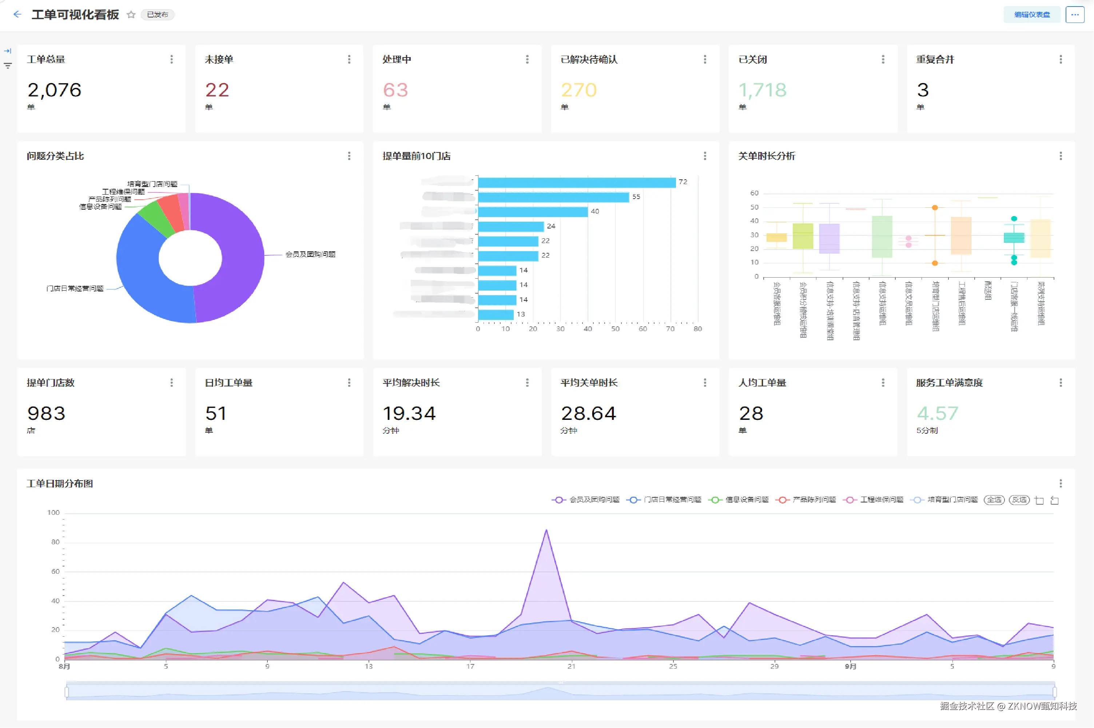Open the kebab menu on 服务工单满意度 card
1094x728 pixels.
click(x=1061, y=383)
